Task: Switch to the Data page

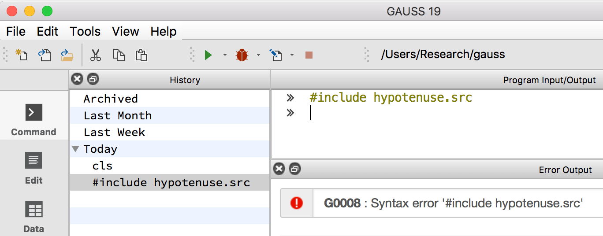Action: [x=34, y=217]
